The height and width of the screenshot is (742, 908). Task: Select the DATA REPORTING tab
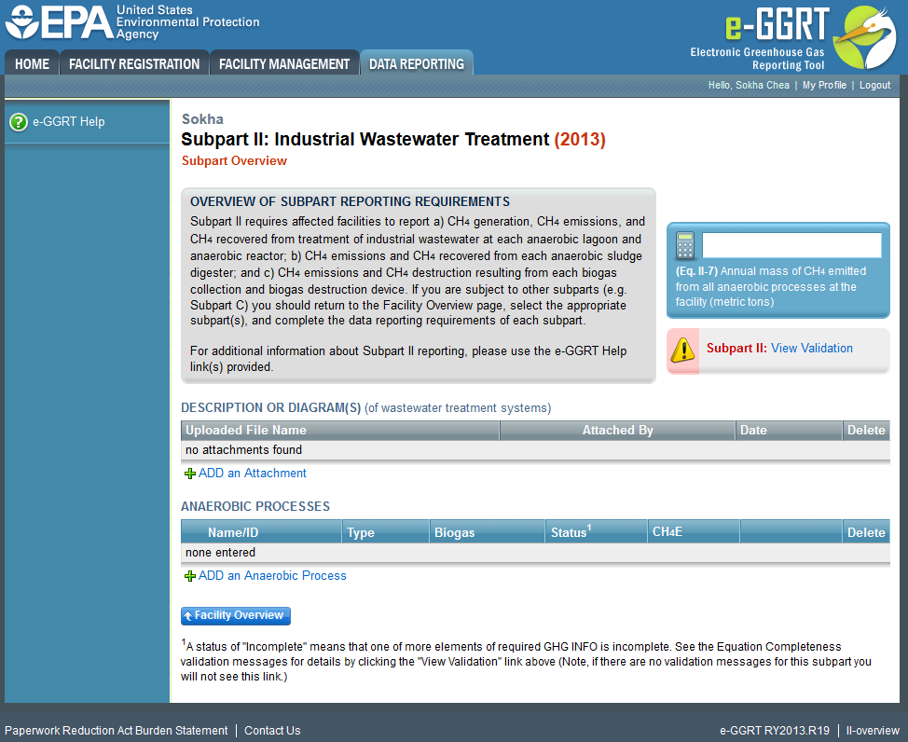click(417, 63)
